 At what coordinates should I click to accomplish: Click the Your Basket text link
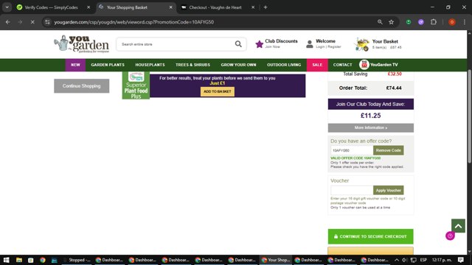pos(385,41)
